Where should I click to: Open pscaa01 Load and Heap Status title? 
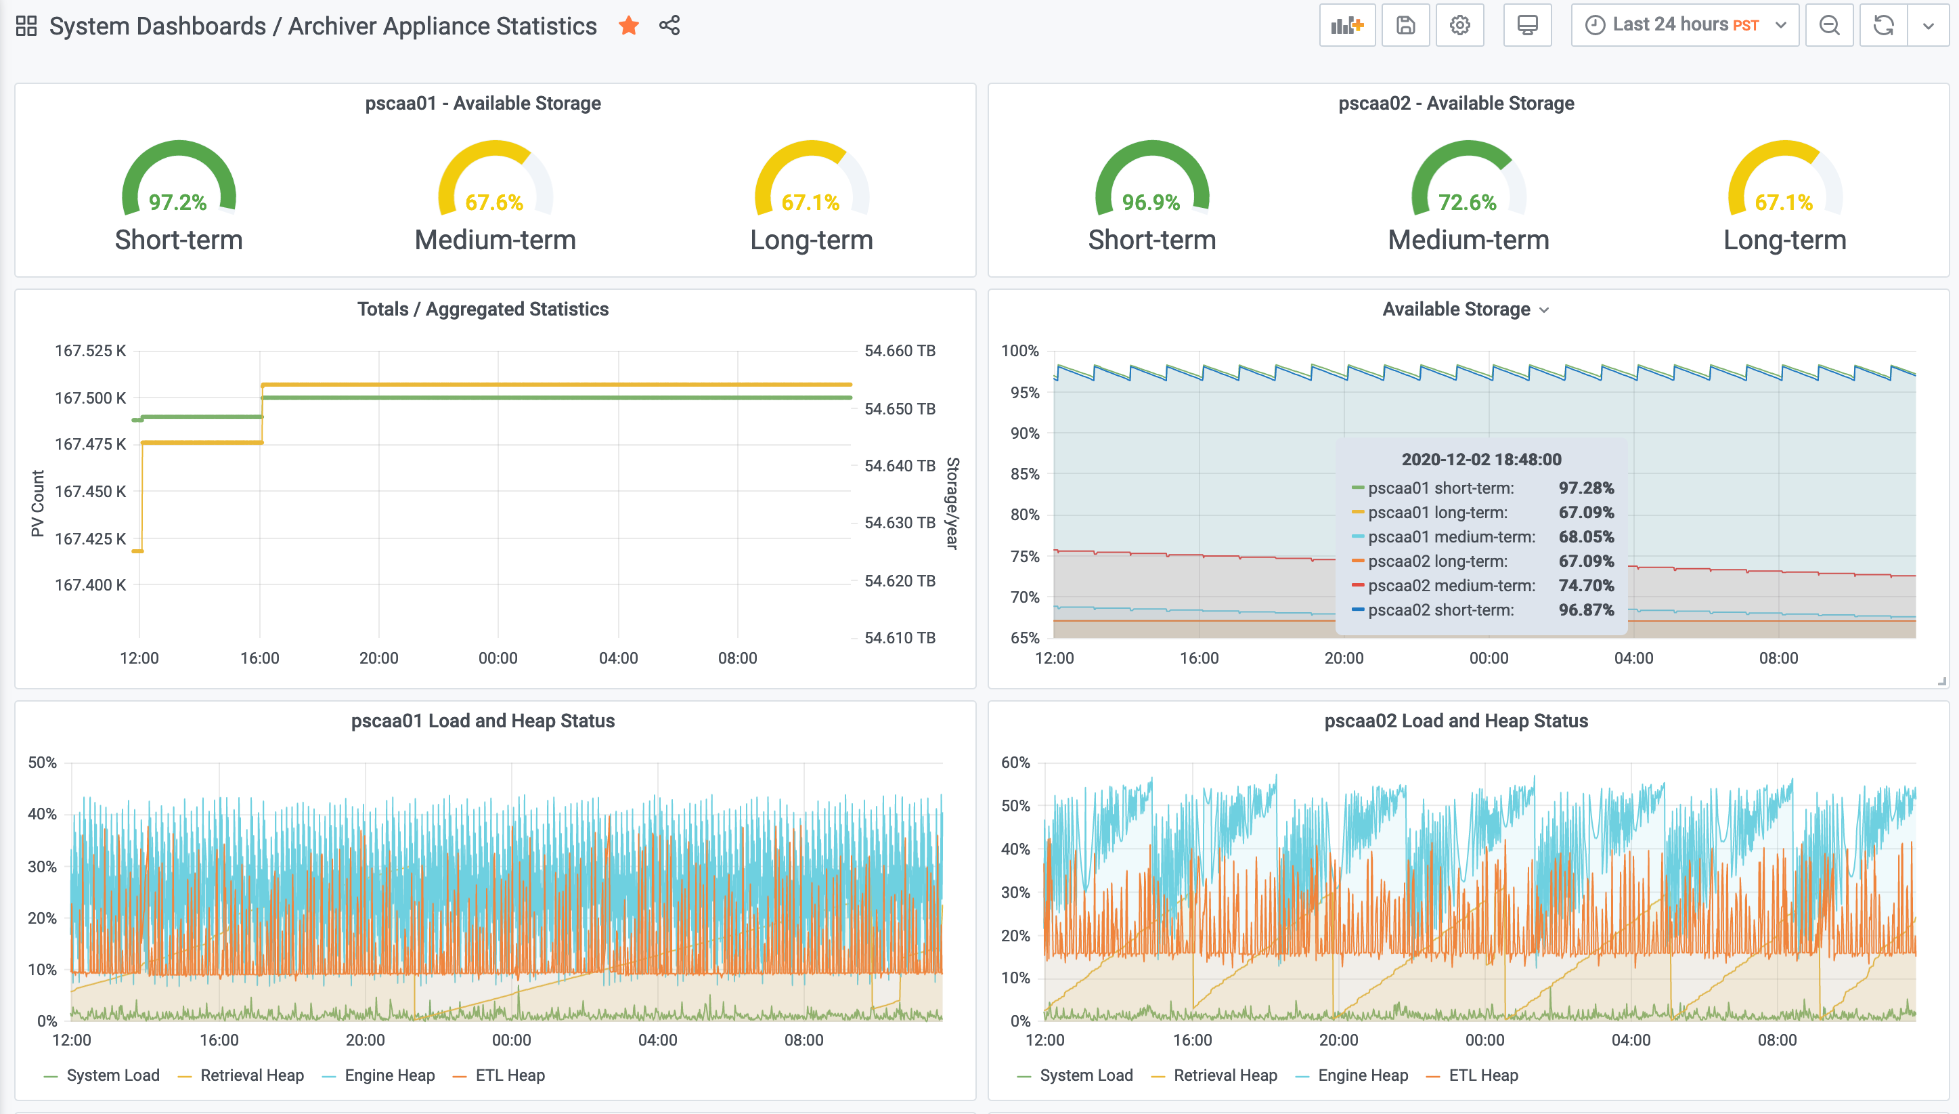click(x=483, y=721)
